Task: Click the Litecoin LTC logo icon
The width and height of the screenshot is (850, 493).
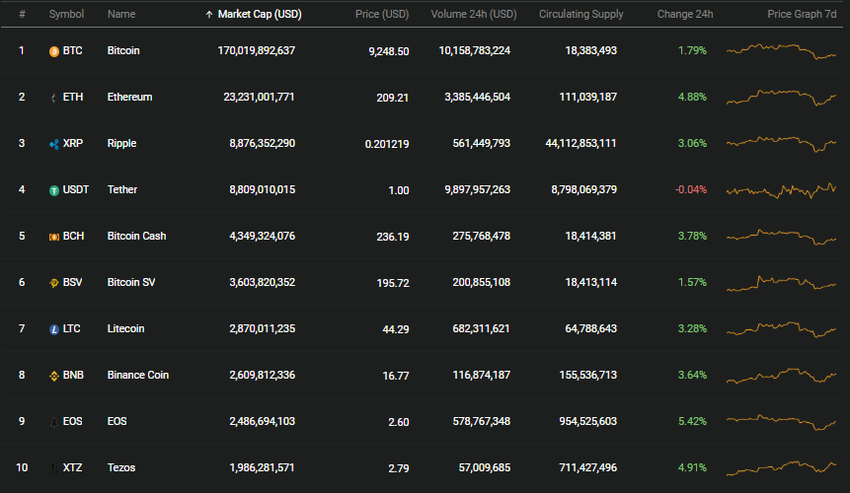Action: coord(54,329)
